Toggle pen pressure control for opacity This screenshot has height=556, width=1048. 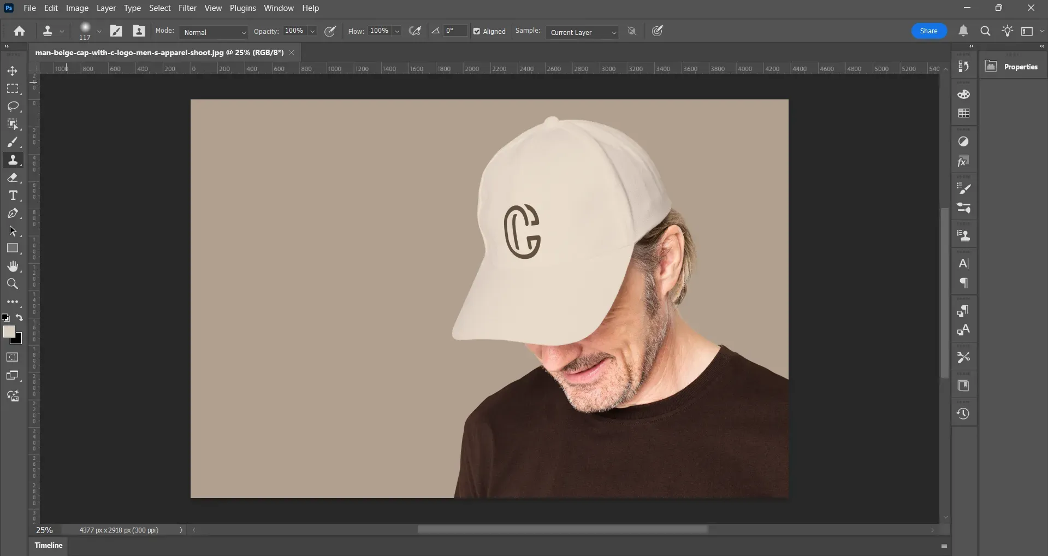click(330, 32)
